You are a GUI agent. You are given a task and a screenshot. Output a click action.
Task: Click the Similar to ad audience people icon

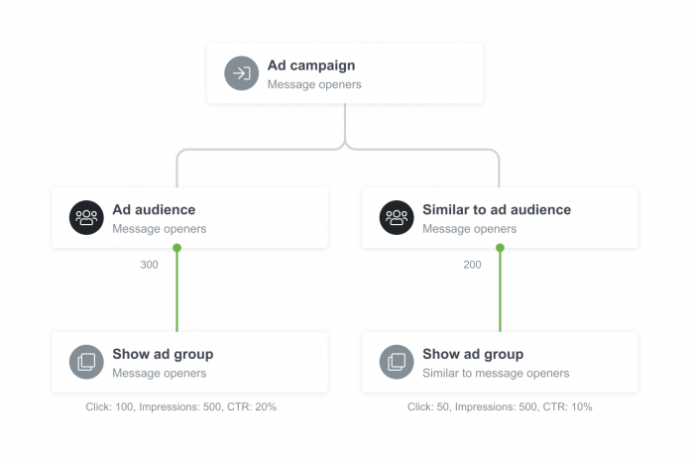point(397,218)
